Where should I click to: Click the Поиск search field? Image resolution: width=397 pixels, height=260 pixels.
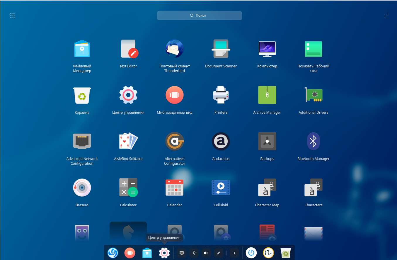tap(200, 16)
